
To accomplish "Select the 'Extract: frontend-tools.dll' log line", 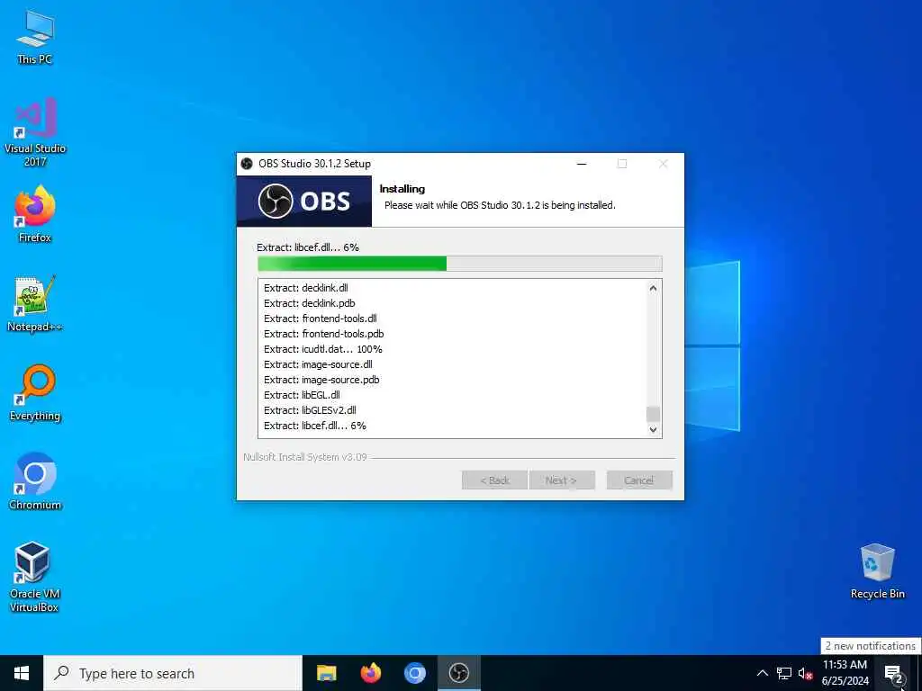I will [x=321, y=319].
